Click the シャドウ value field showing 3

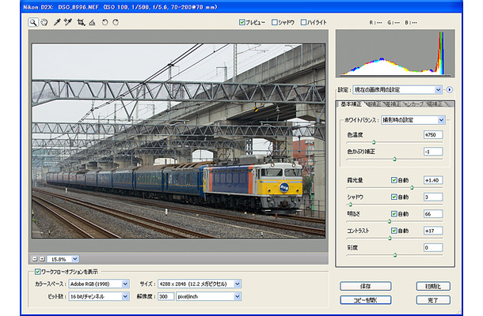[433, 197]
